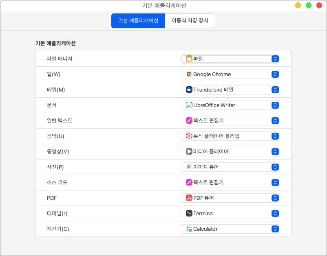Click the LibreOffice Writer document icon

point(189,105)
